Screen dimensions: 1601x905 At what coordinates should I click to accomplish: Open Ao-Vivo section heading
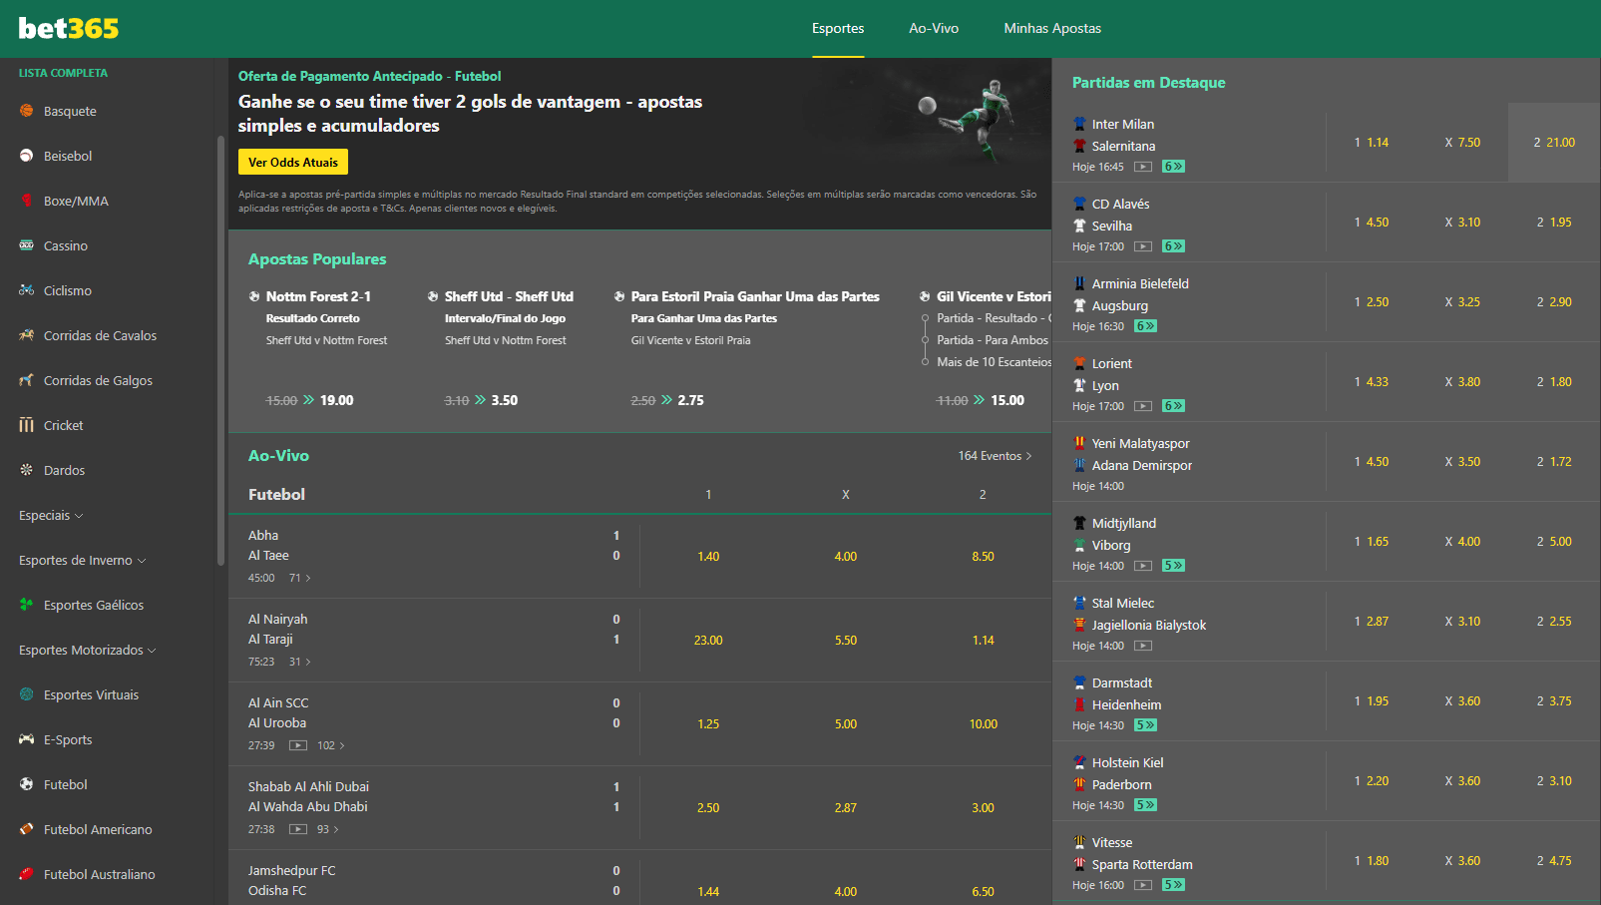[x=278, y=456]
